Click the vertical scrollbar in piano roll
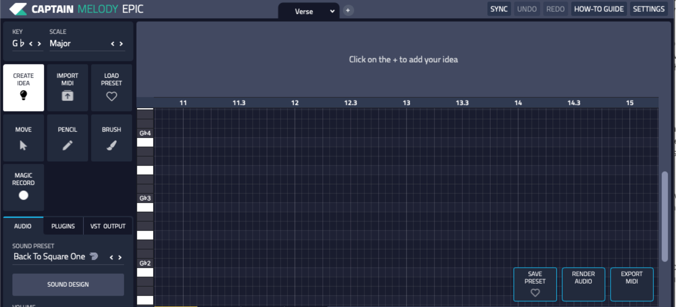676x307 pixels. click(x=665, y=216)
